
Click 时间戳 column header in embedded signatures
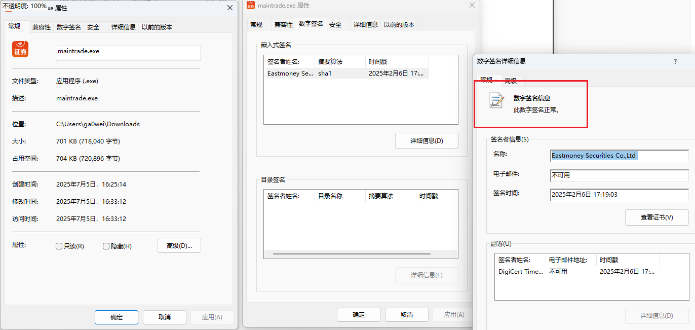[x=397, y=62]
